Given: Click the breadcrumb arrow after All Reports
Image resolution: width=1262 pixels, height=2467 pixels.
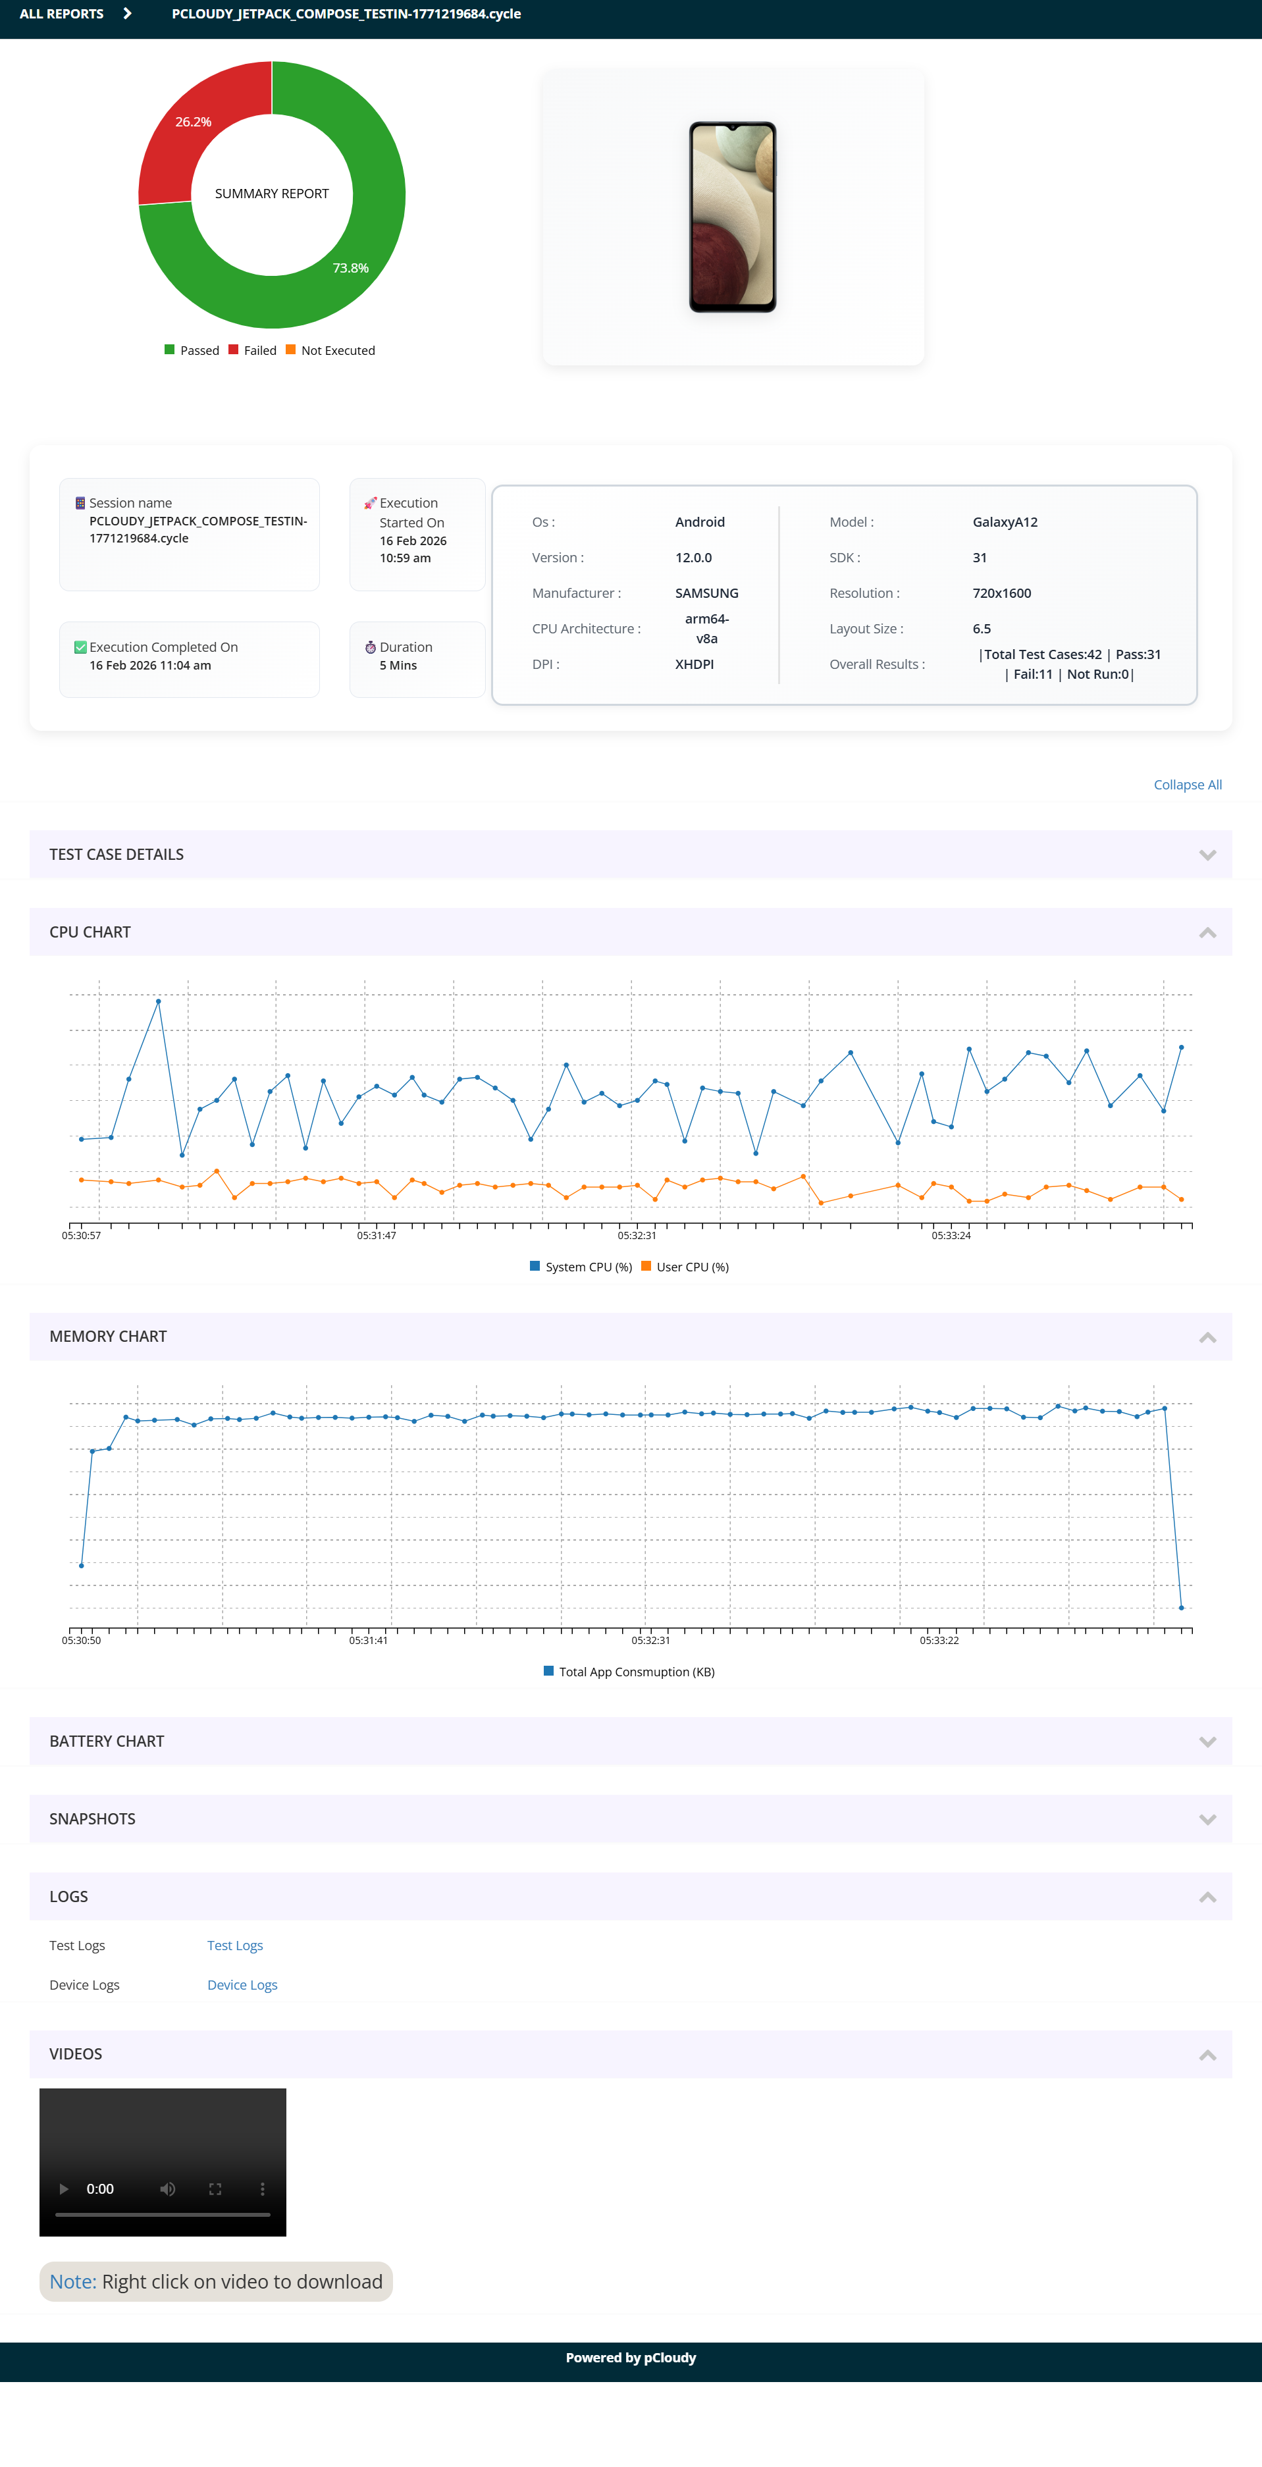Looking at the screenshot, I should tap(127, 13).
